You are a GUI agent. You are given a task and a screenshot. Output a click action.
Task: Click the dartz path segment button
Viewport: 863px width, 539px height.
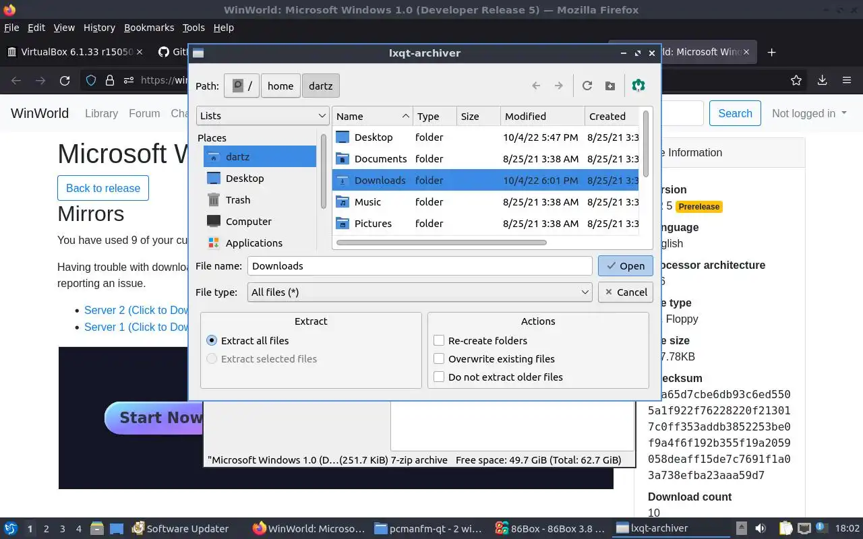pos(321,86)
